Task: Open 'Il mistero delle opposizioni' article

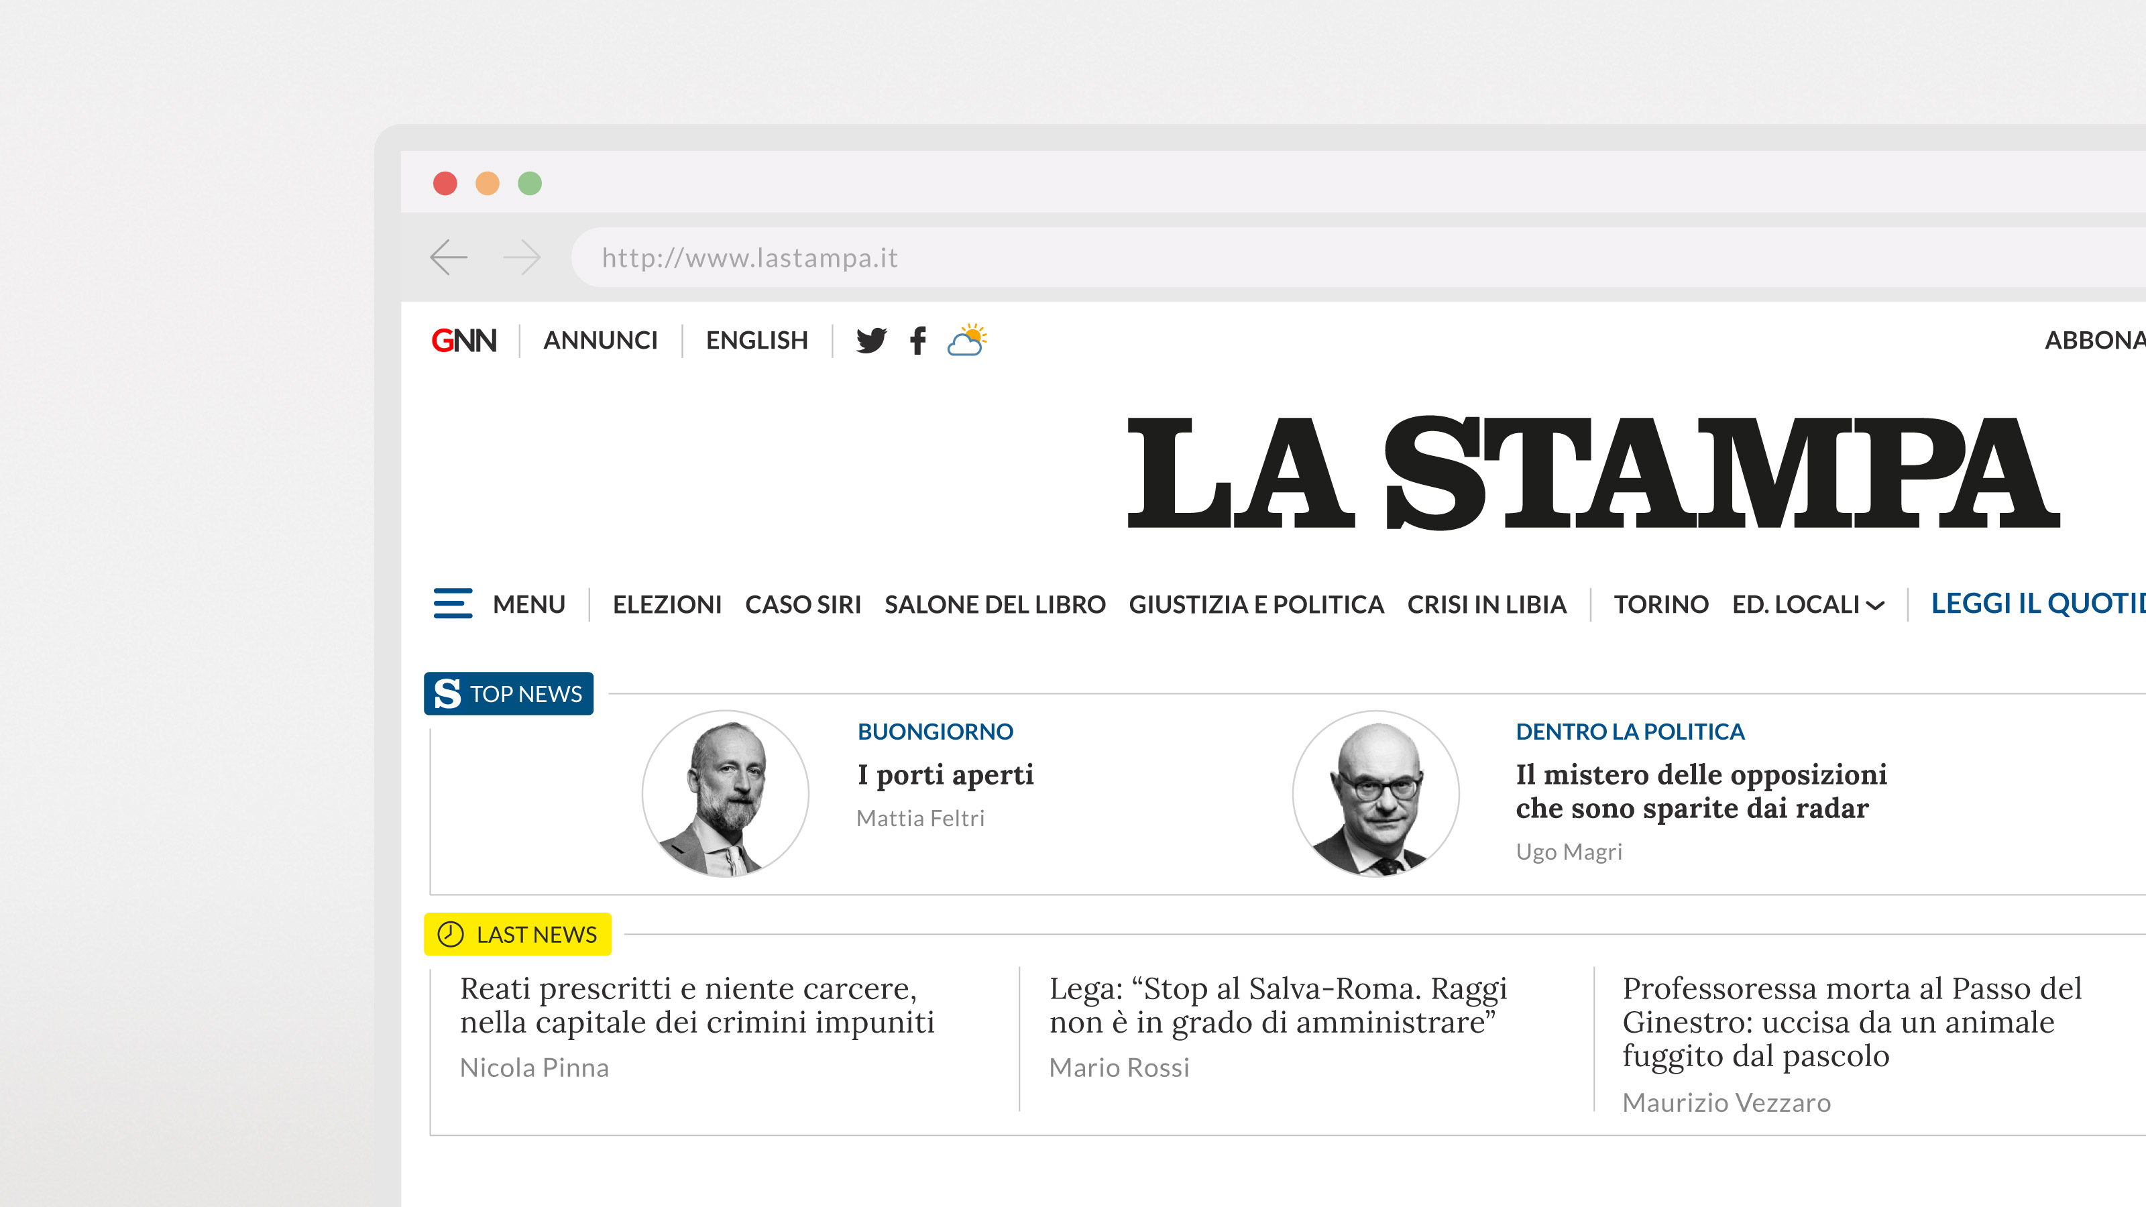Action: coord(1701,791)
